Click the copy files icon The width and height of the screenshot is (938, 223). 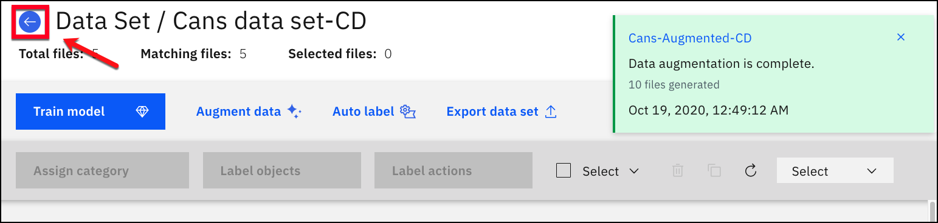click(714, 171)
